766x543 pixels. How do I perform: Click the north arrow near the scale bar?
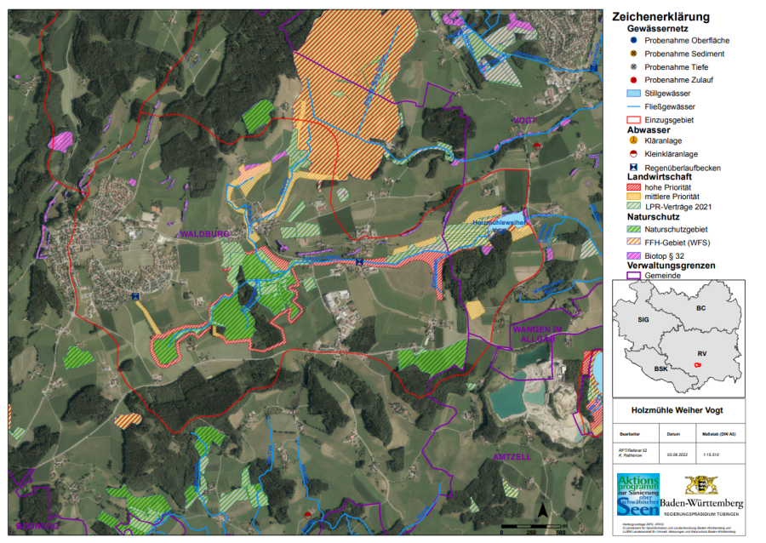pos(540,511)
